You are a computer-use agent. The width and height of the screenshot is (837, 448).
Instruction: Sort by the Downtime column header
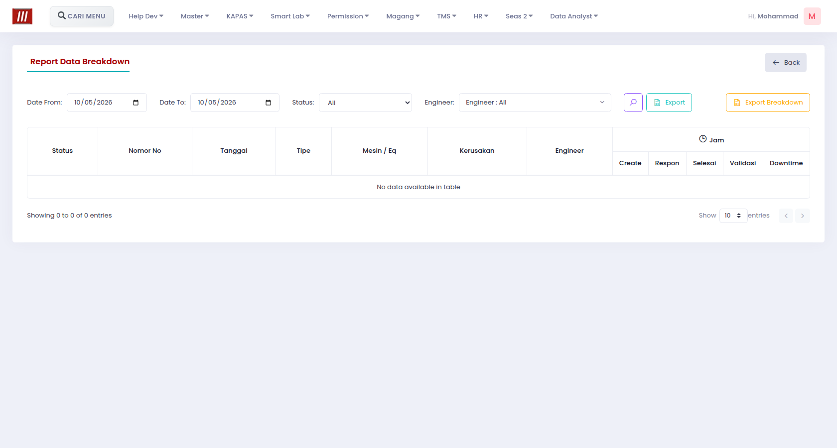pos(786,163)
